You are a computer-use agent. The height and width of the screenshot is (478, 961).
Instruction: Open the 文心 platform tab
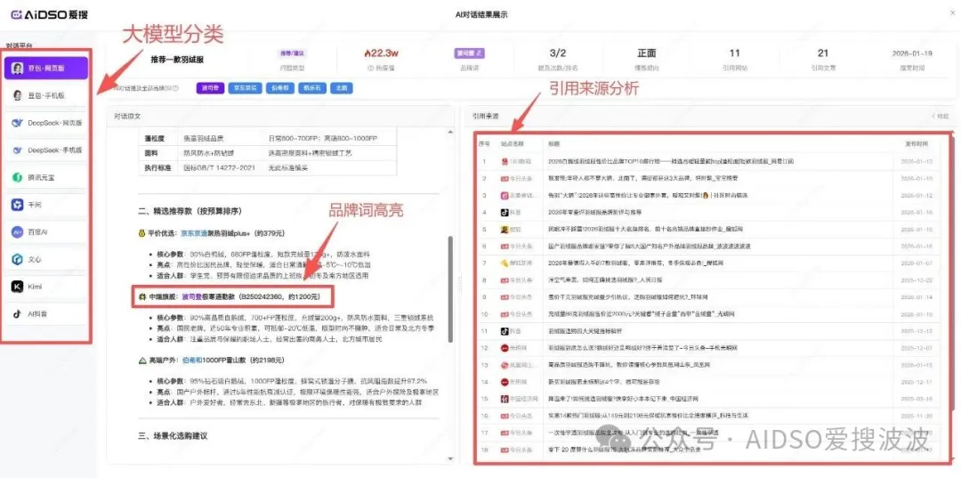tap(47, 260)
